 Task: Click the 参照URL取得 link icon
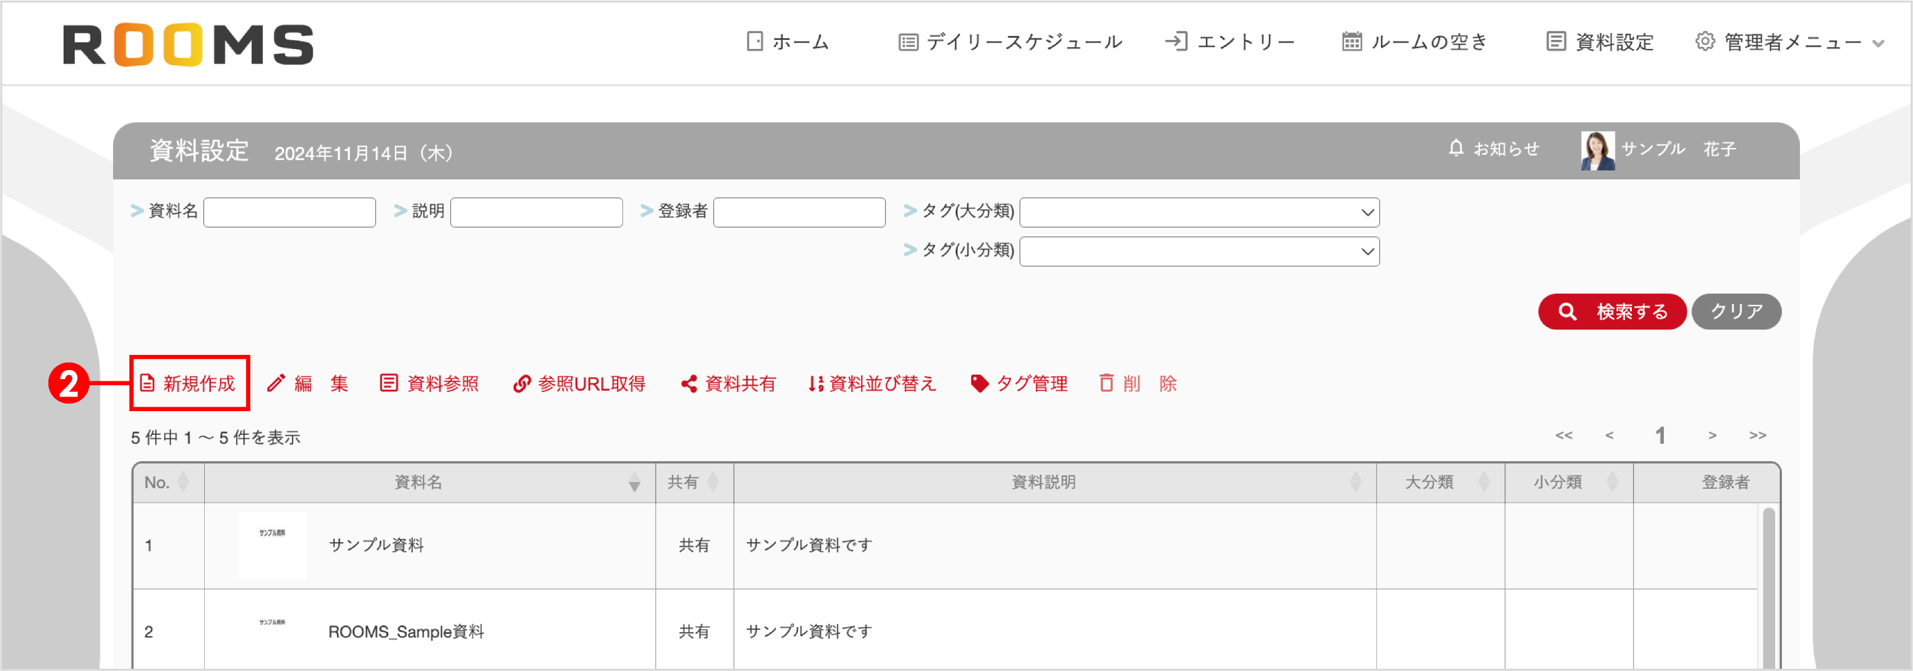521,383
